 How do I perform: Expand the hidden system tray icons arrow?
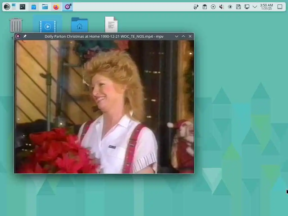[x=255, y=7]
